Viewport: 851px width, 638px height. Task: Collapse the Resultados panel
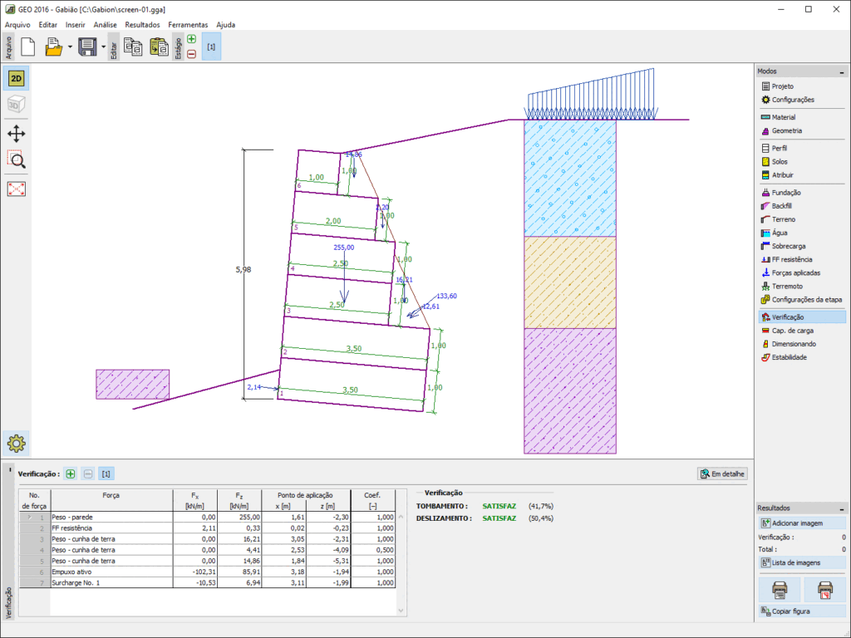coord(841,509)
